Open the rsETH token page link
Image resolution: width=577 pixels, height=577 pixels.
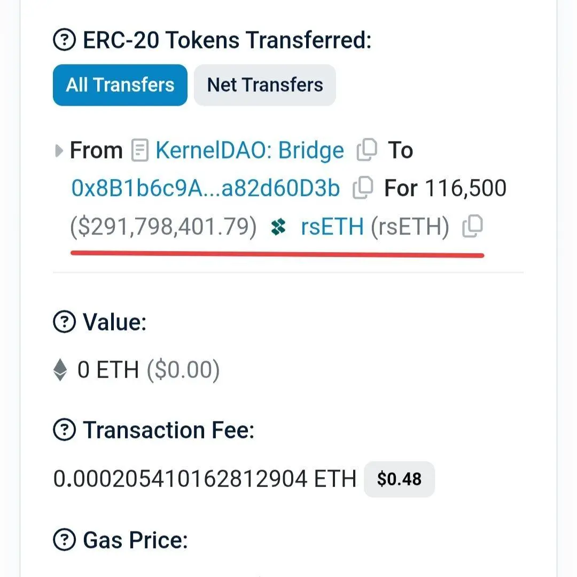(332, 228)
